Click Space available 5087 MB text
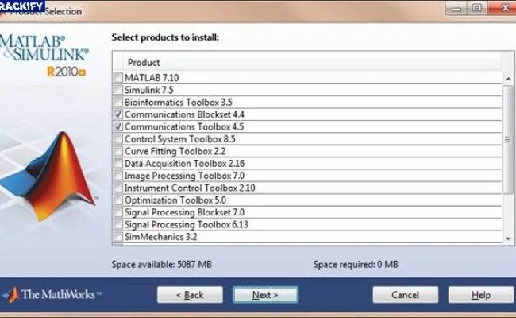Screen dimensions: 516x318 point(162,264)
